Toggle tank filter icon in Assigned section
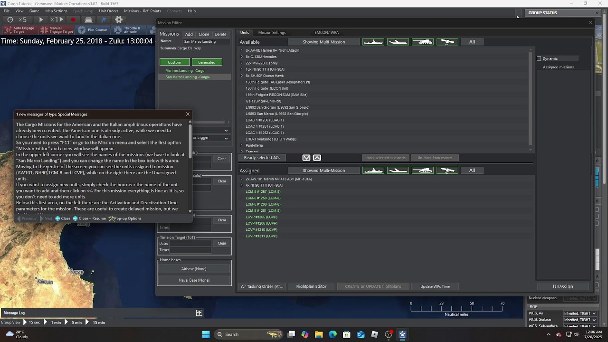The image size is (608, 342). coord(422,170)
